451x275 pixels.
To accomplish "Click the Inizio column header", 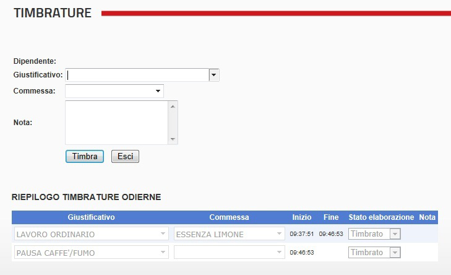I will 302,217.
